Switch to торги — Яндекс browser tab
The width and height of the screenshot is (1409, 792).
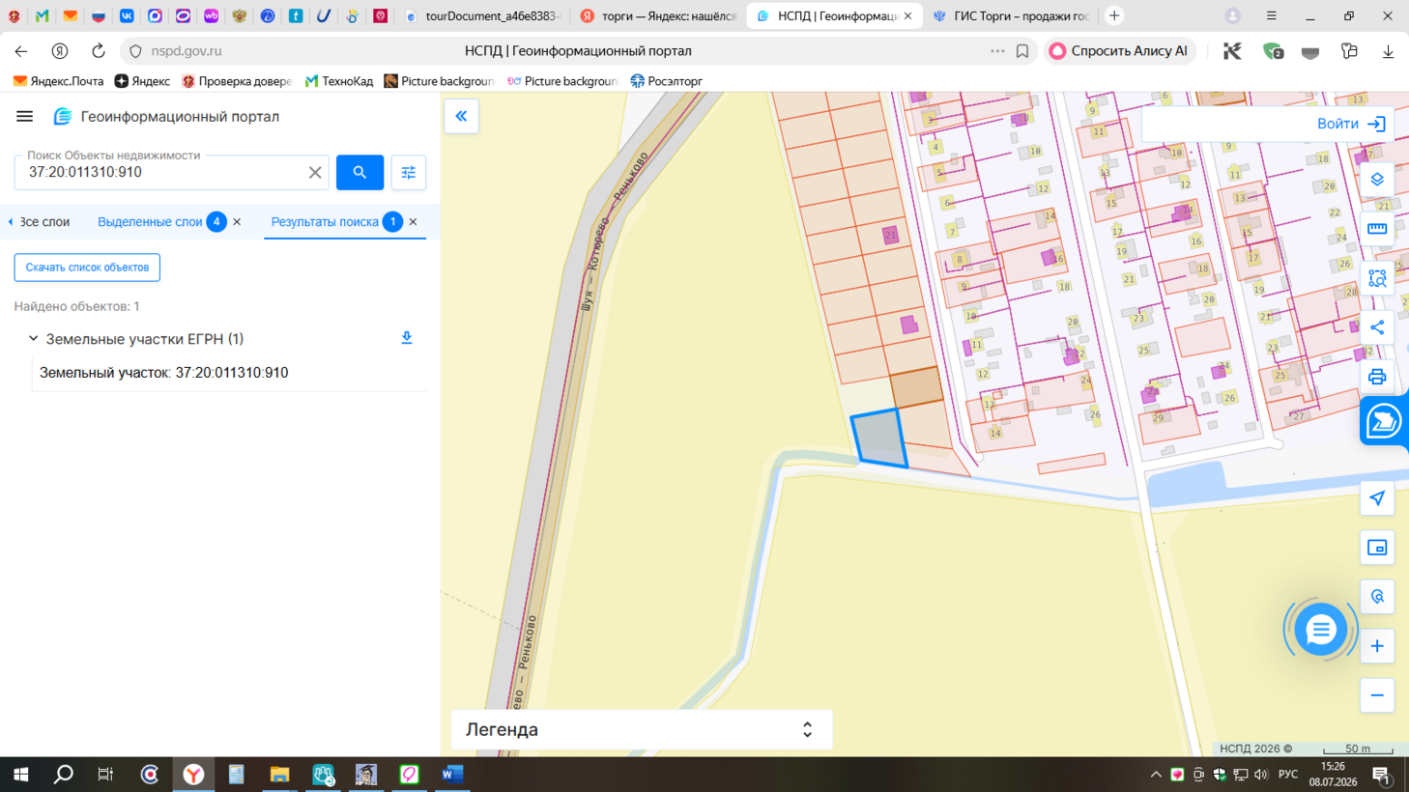(x=658, y=15)
